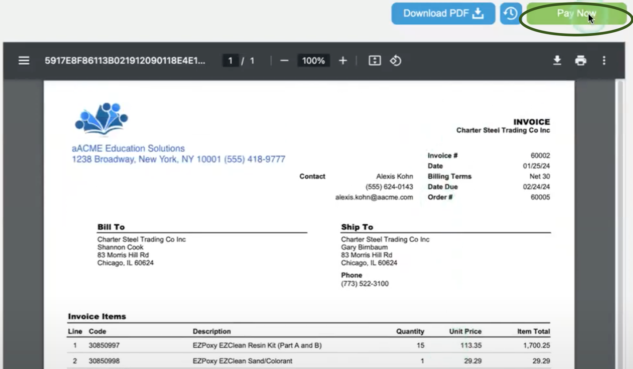Open the invoice history clock icon
633x369 pixels.
coord(511,13)
